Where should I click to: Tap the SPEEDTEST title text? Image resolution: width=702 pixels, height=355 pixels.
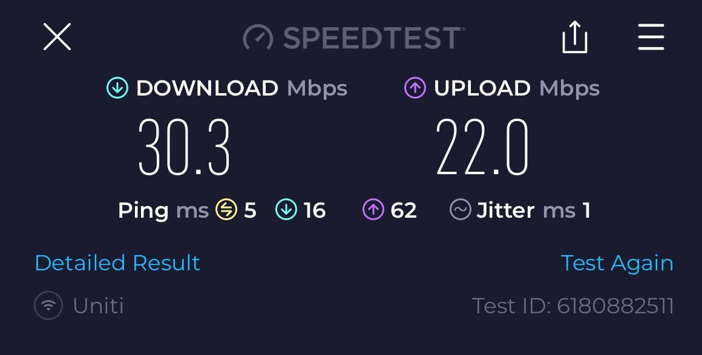[x=374, y=37]
